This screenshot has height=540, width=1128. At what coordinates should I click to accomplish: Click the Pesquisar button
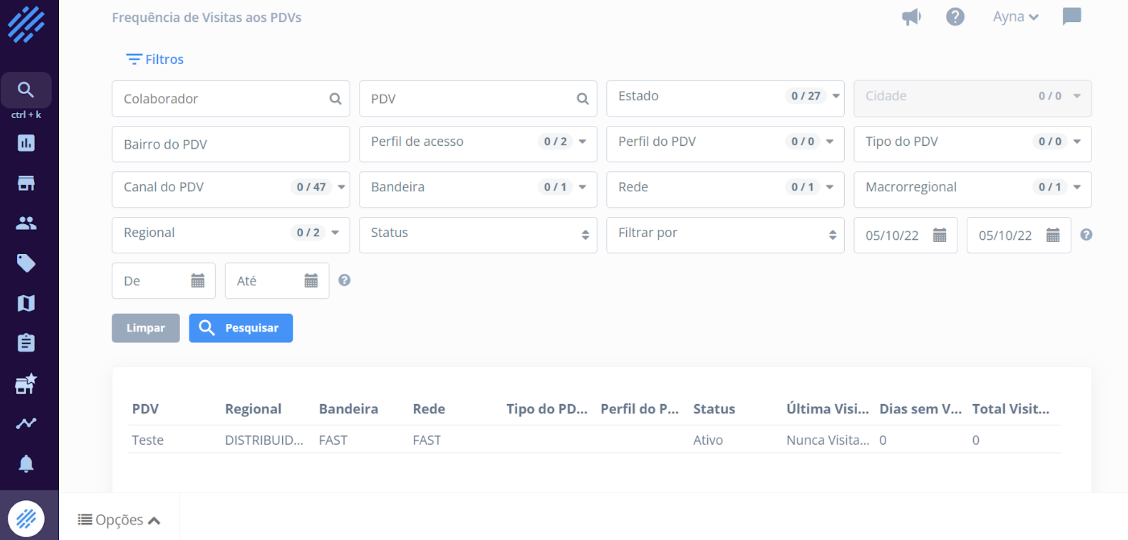(x=240, y=328)
